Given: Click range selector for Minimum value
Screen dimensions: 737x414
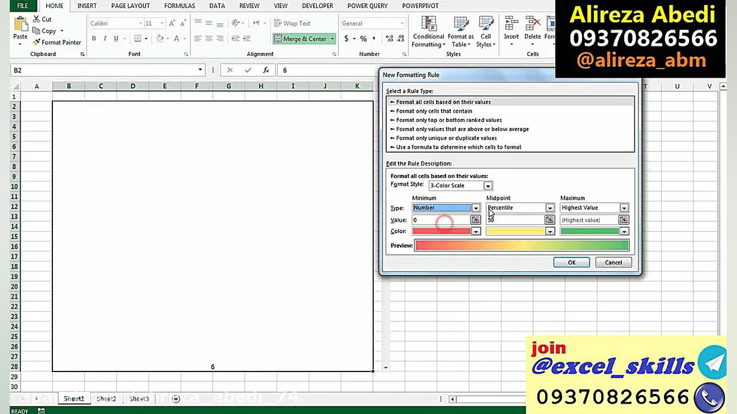Looking at the screenshot, I should pos(475,220).
